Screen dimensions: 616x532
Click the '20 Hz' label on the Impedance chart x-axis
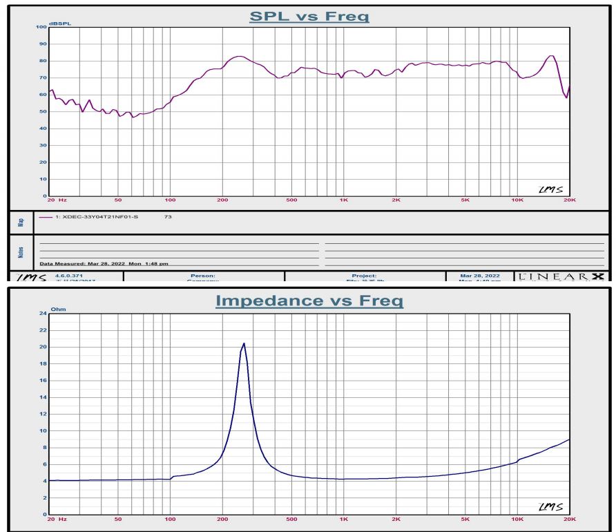pos(57,520)
